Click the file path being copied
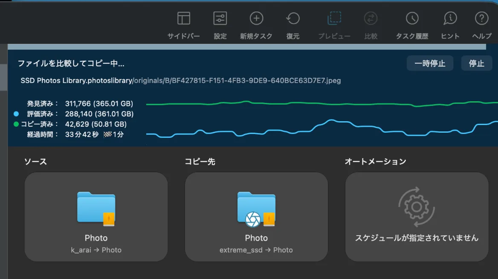 [181, 80]
